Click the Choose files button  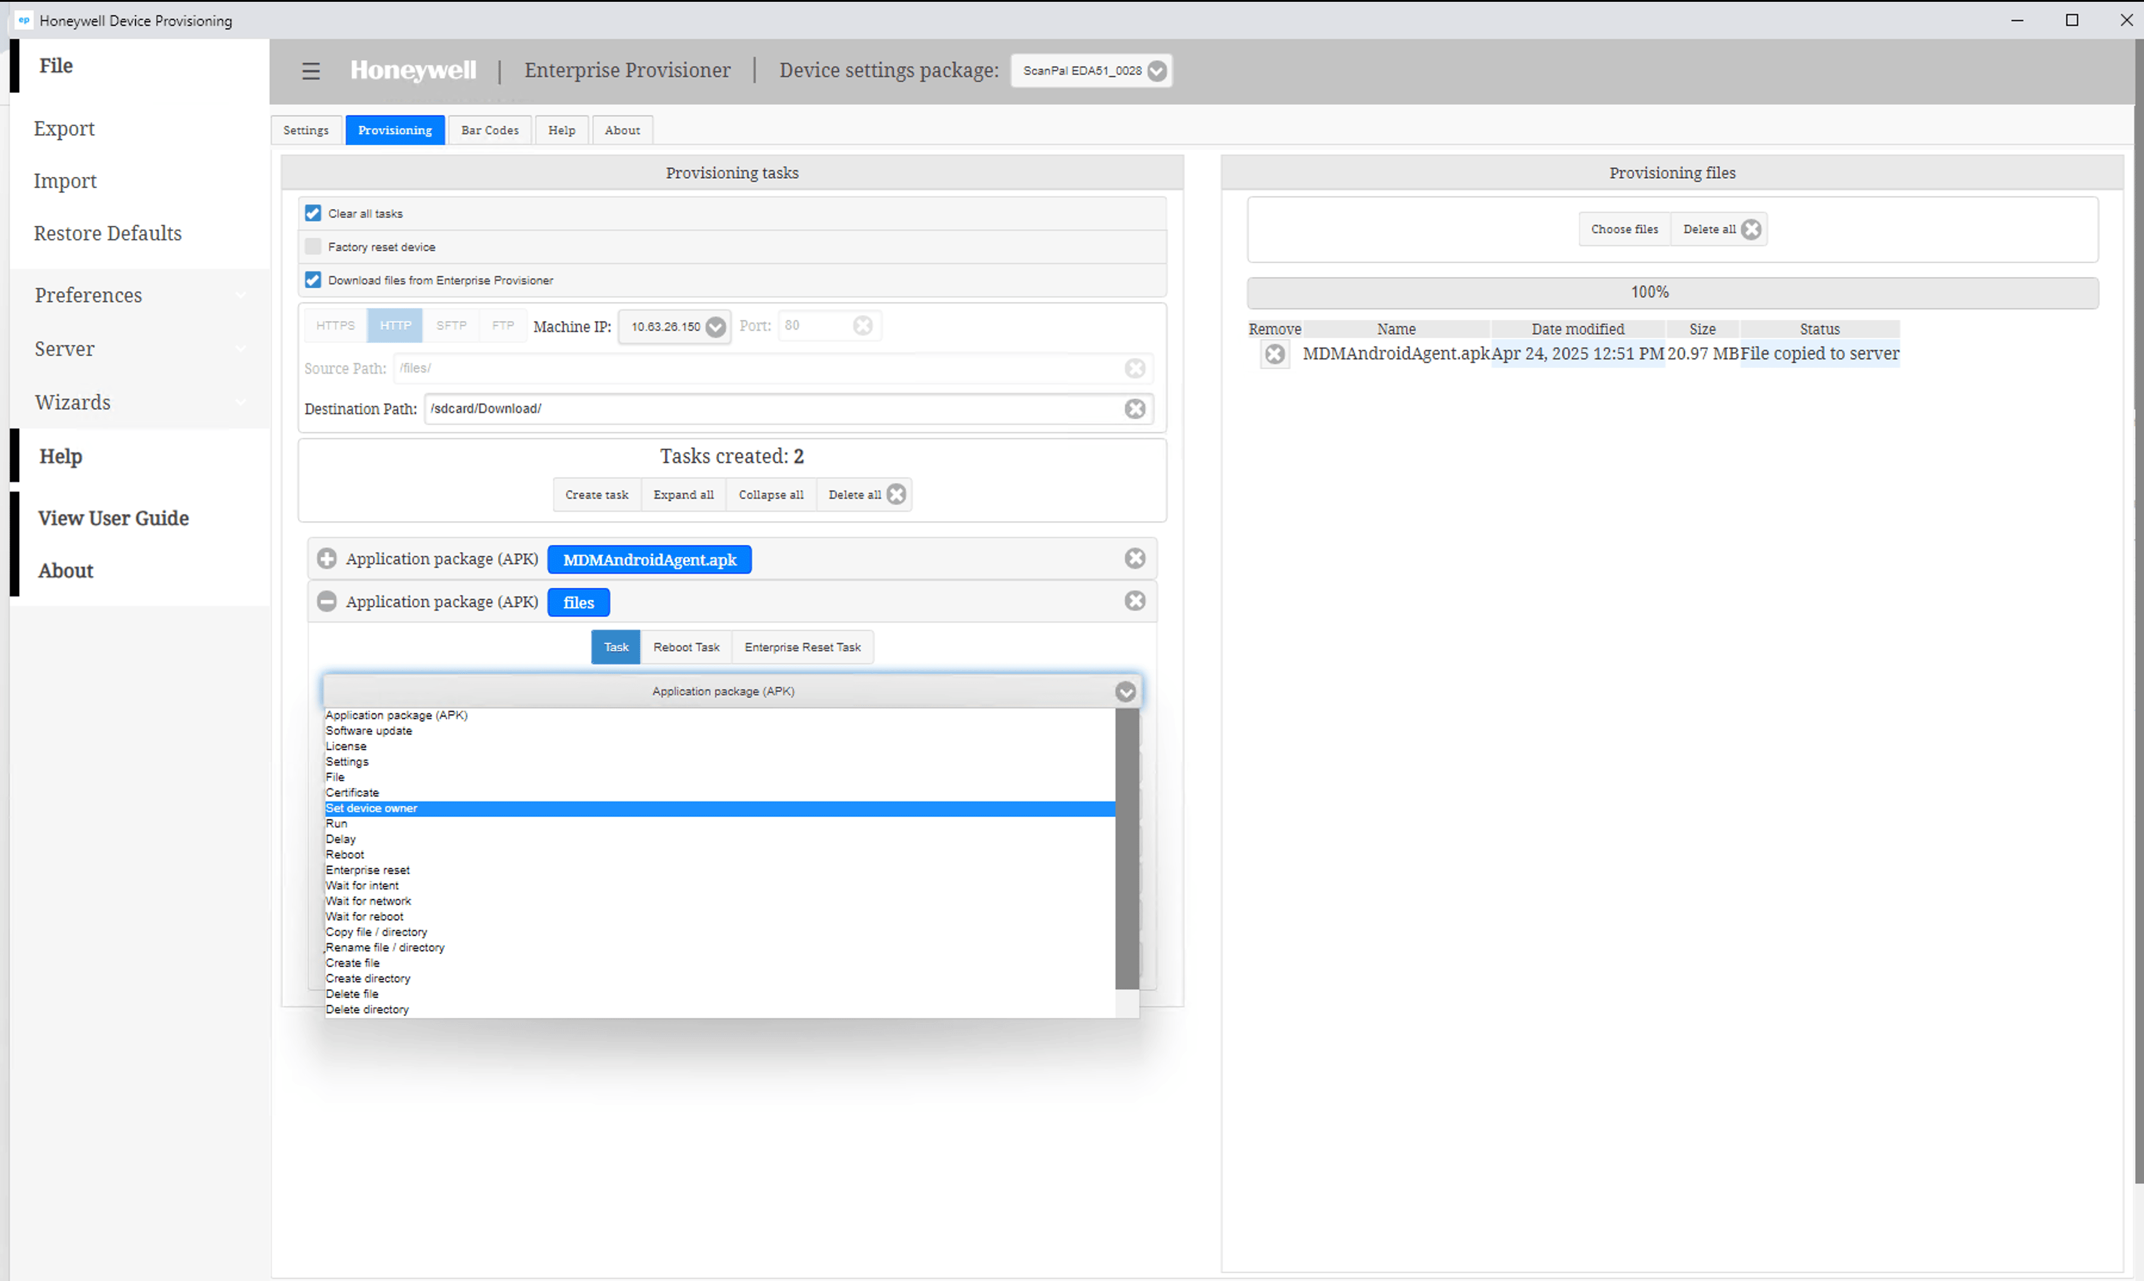[1624, 229]
